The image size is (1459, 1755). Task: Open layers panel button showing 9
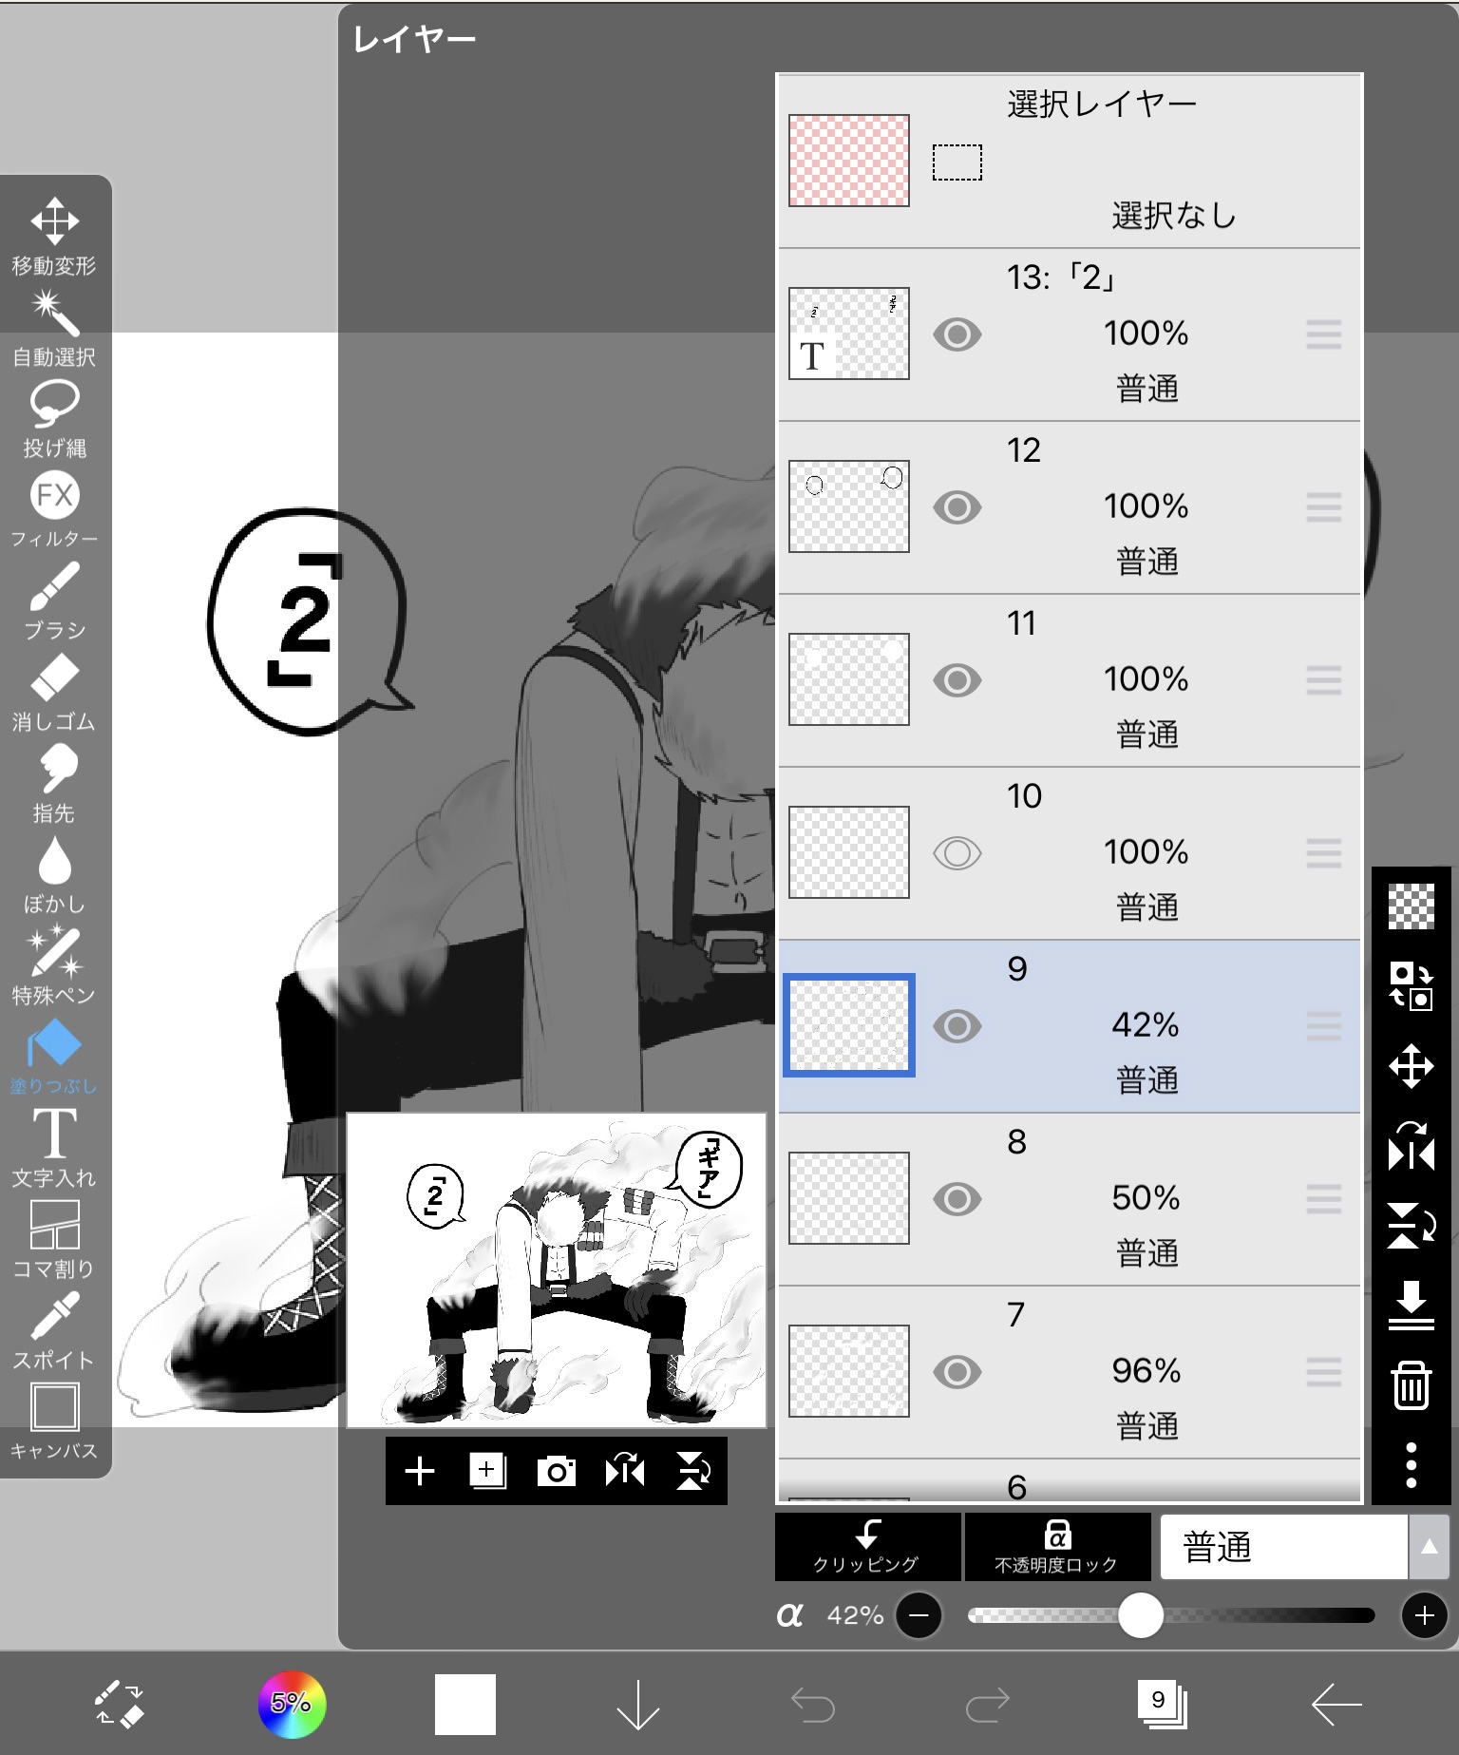1163,1704
